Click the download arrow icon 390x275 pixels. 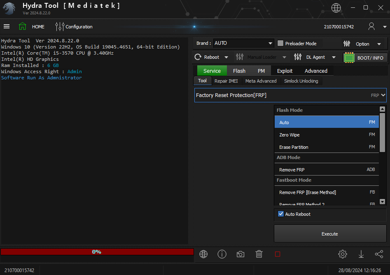361,254
